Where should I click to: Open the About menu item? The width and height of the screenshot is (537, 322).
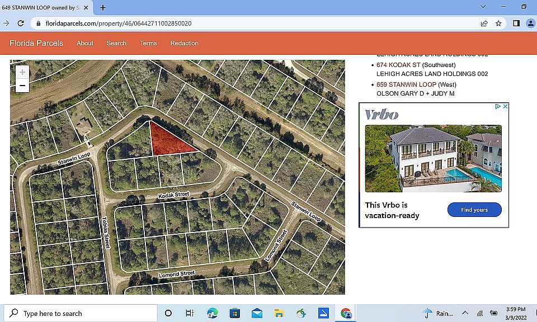pyautogui.click(x=85, y=43)
